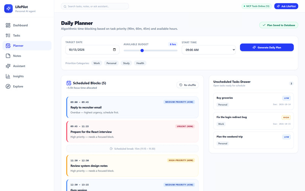This screenshot has width=305, height=191.
Task: Open the Explore page
Action: click(x=27, y=86)
